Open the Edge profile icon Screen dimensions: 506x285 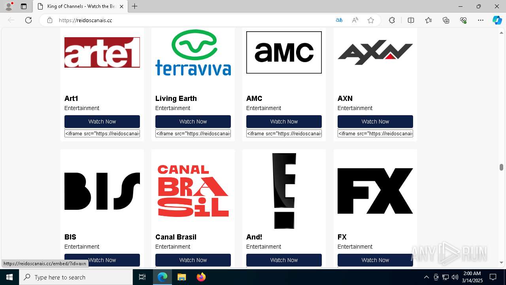[9, 6]
